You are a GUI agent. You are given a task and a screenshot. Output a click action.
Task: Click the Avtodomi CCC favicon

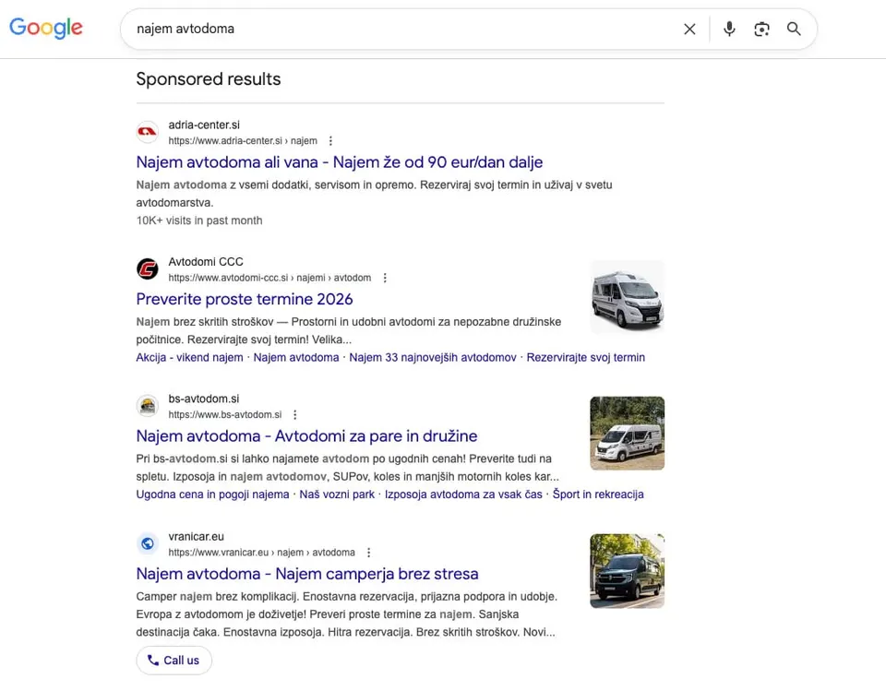(x=148, y=268)
